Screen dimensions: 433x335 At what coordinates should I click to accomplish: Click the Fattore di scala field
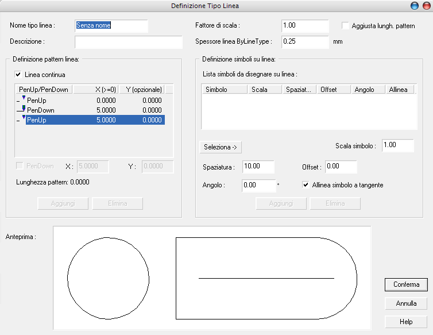(305, 26)
